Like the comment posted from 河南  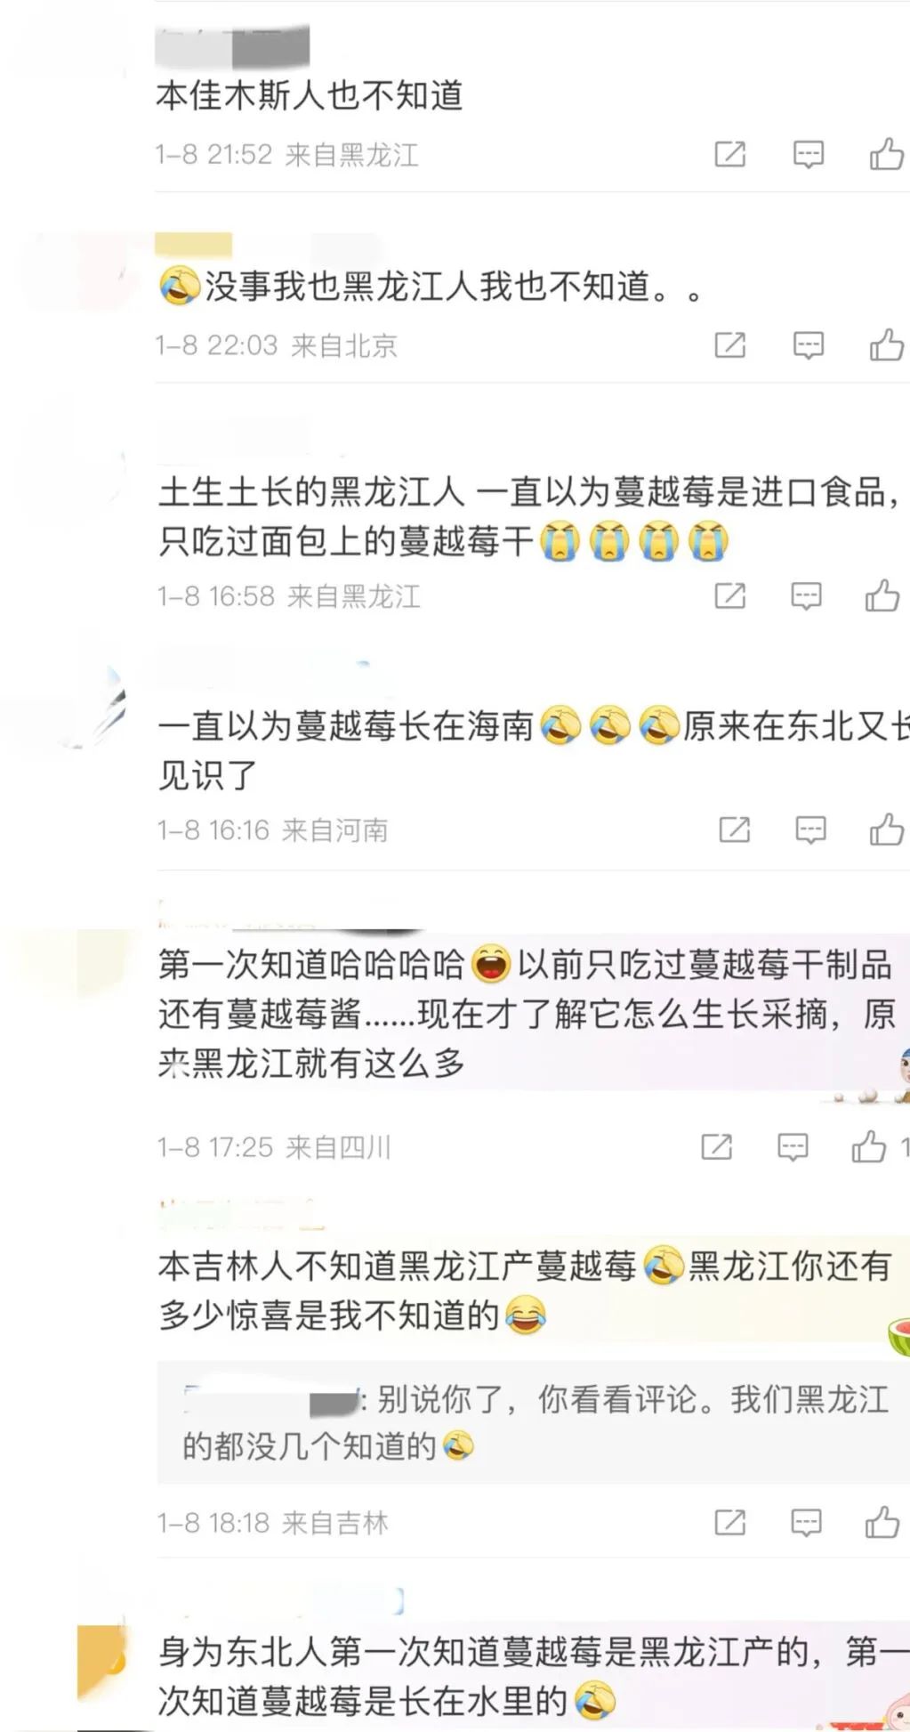click(x=887, y=830)
